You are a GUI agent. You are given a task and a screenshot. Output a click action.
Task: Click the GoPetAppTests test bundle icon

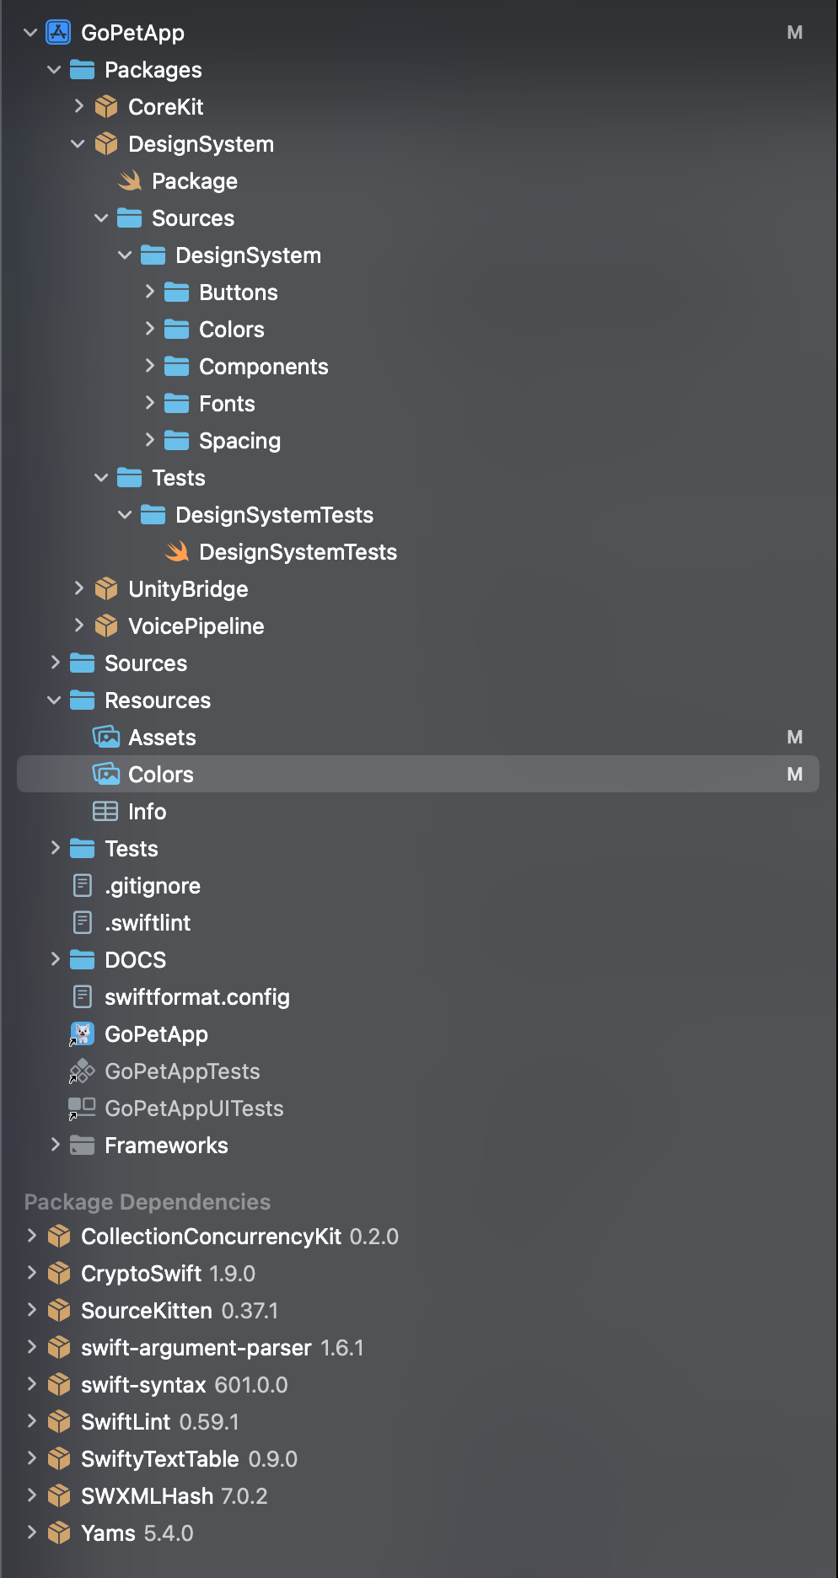click(x=82, y=1071)
